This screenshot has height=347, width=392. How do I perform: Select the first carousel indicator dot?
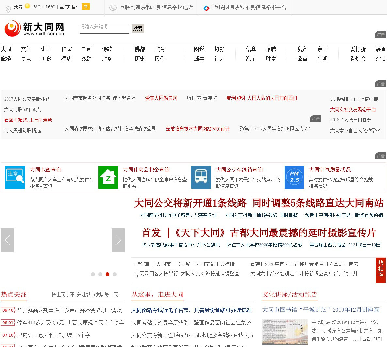[93, 274]
